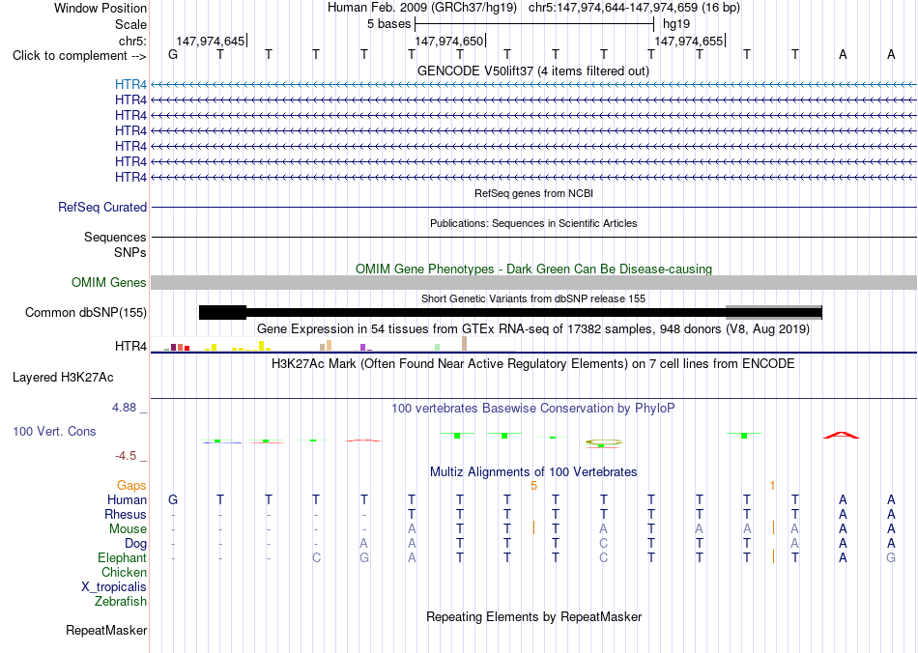Viewport: 918px width, 653px height.
Task: Click the 'GENCODE V50lift37 (4 items filtered out)' title
Action: point(533,71)
